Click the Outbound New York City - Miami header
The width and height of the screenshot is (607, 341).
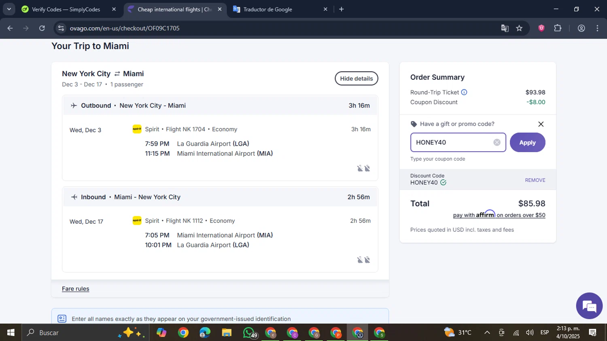coord(221,106)
